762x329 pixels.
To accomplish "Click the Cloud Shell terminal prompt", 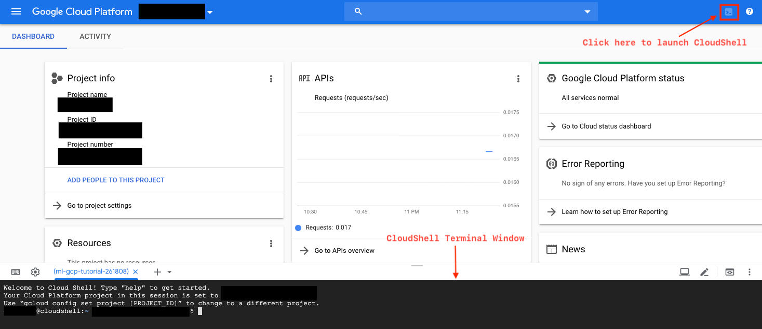I will coord(200,311).
